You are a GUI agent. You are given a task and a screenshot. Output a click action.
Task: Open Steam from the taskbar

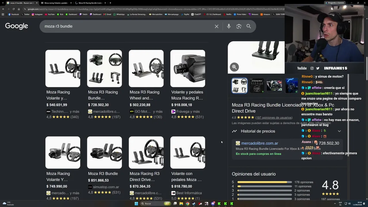[x=194, y=204]
